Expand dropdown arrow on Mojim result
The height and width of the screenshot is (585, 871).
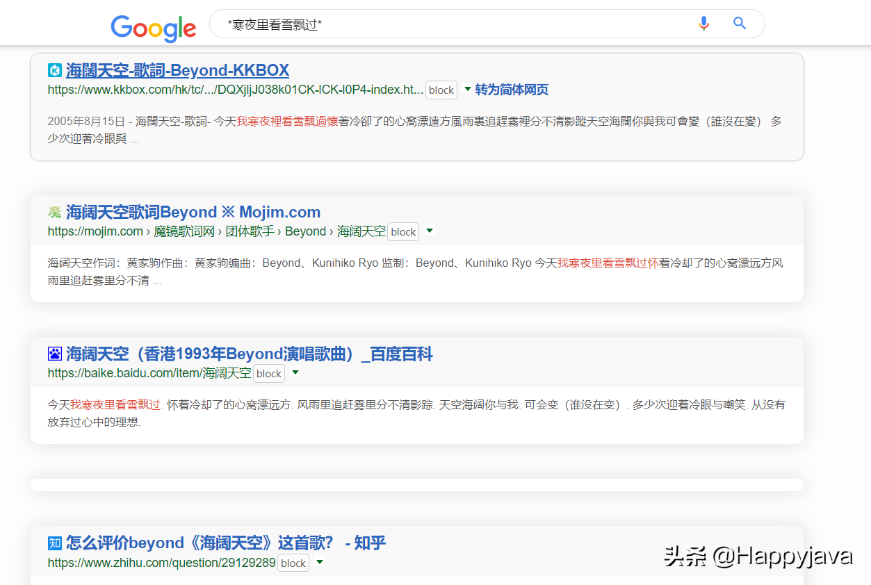click(x=430, y=231)
